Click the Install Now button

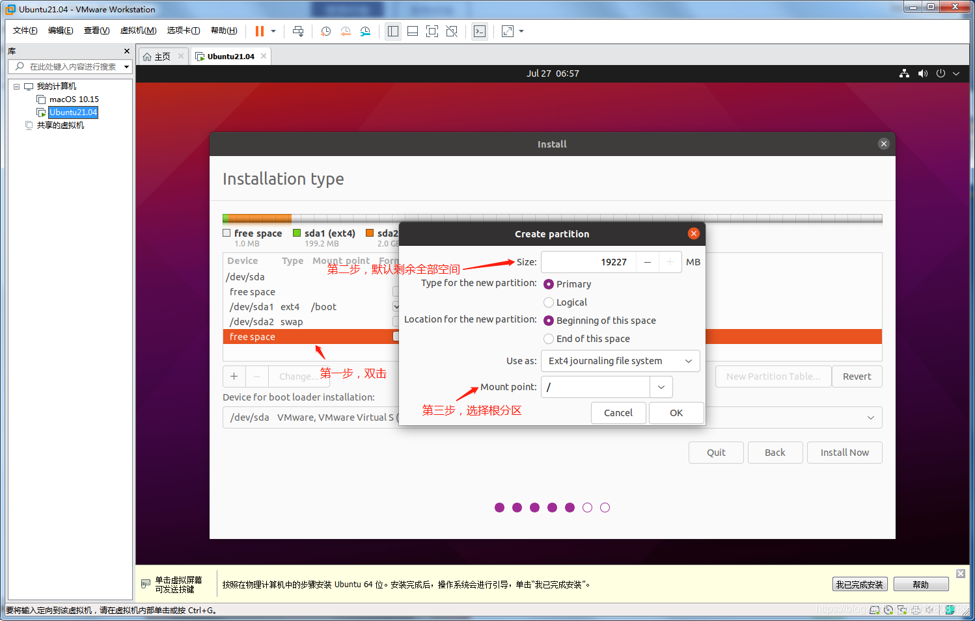844,453
